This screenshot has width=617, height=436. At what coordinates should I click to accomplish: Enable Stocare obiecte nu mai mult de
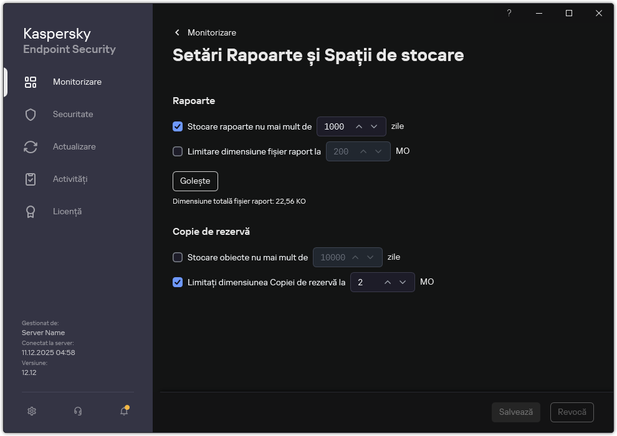point(178,257)
